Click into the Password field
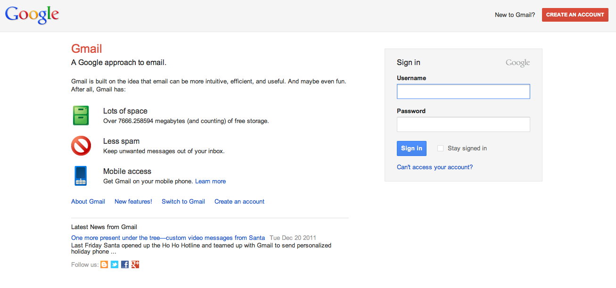Viewport: 616px width, 288px height. pos(463,124)
